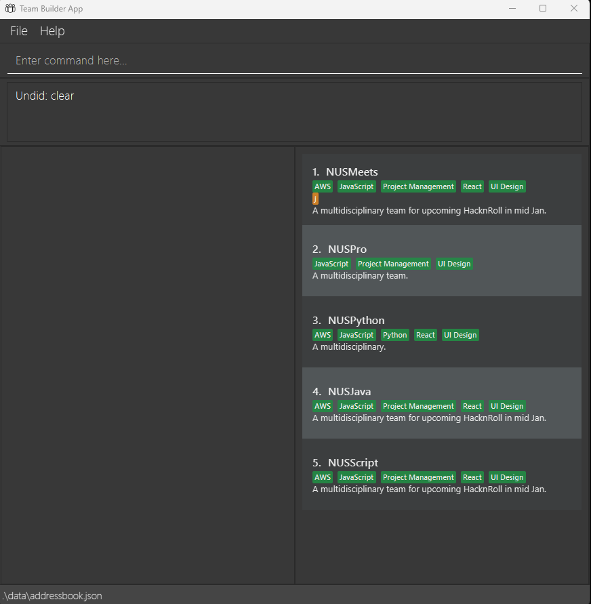This screenshot has height=604, width=591.
Task: Click the AWS tag in NUSJava
Action: 323,406
